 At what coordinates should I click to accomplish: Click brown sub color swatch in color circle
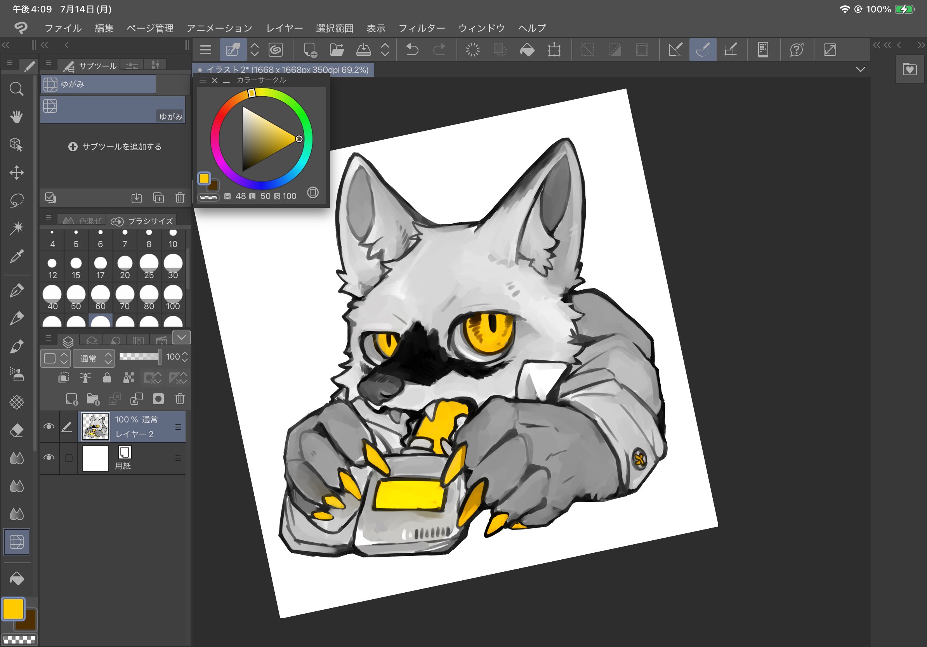coord(214,185)
